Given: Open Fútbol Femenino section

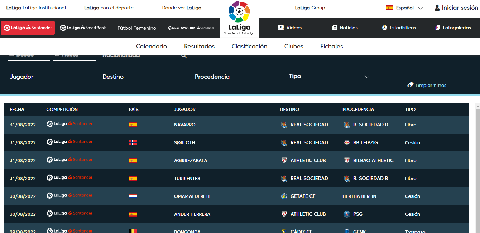Looking at the screenshot, I should click(x=137, y=28).
